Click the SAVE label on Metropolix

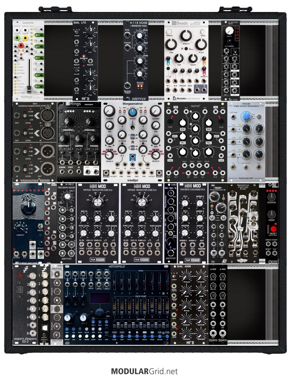coord(122,332)
